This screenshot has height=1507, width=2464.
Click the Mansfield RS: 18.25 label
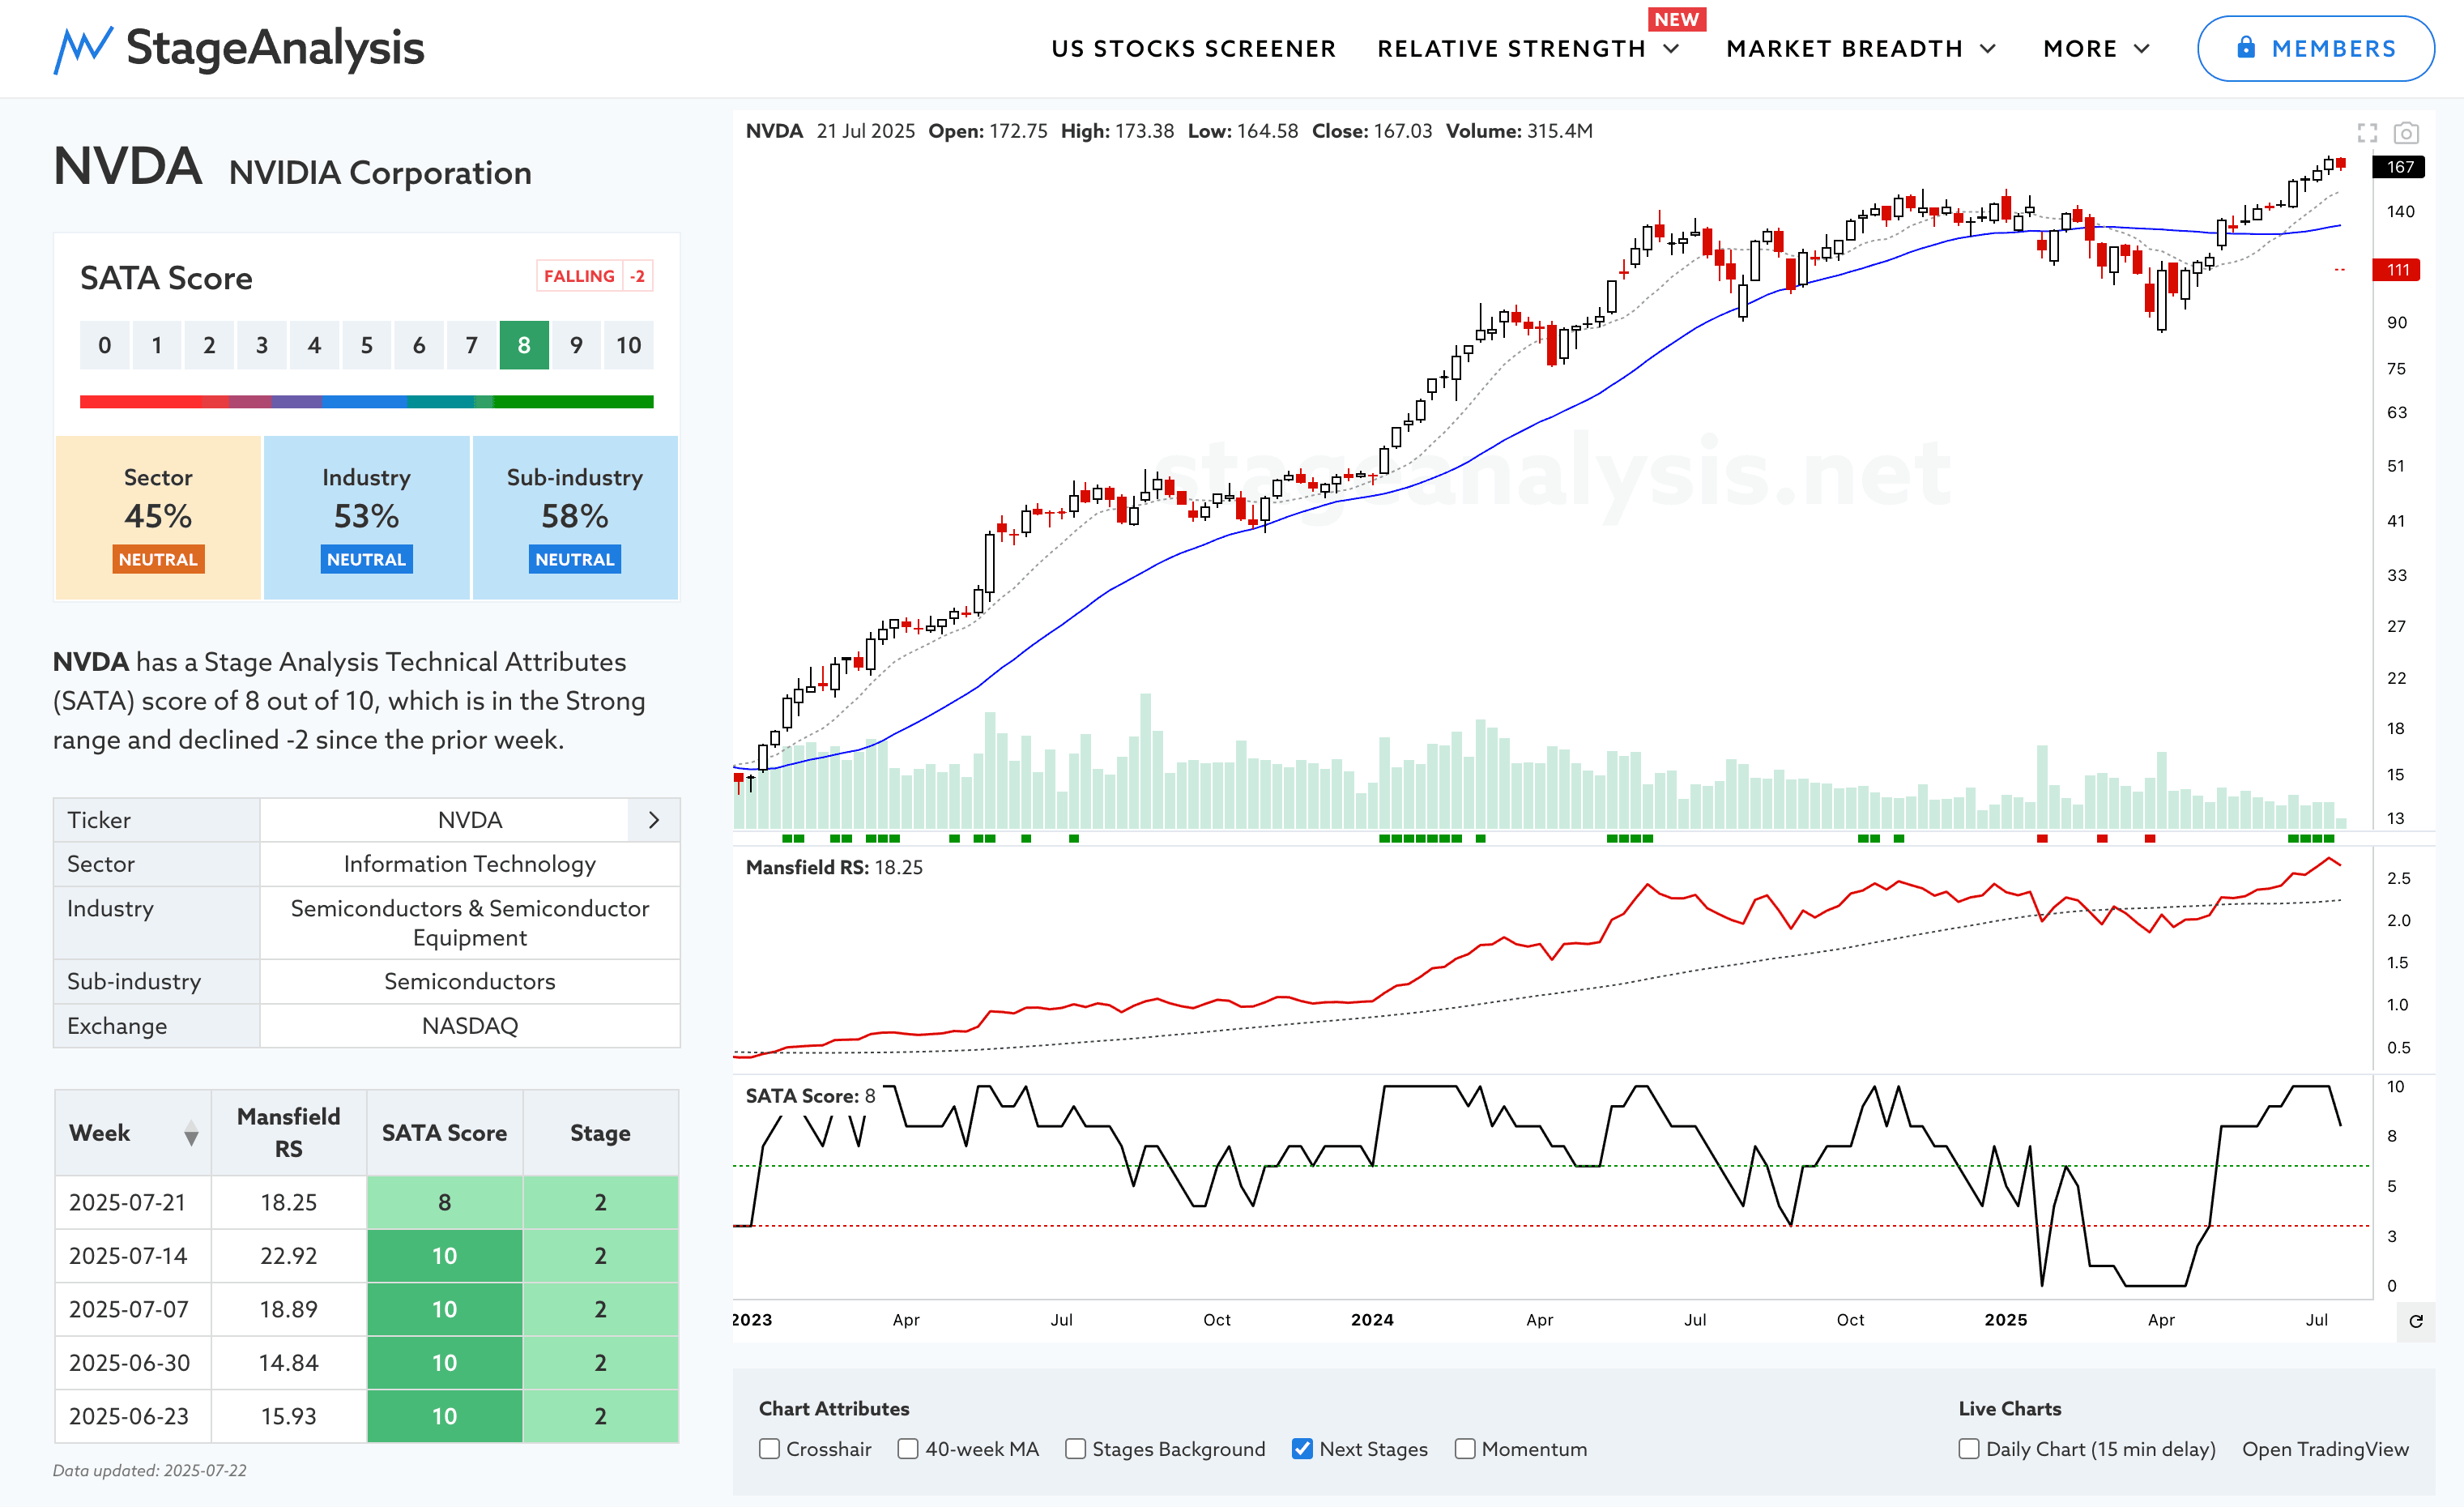(x=834, y=867)
